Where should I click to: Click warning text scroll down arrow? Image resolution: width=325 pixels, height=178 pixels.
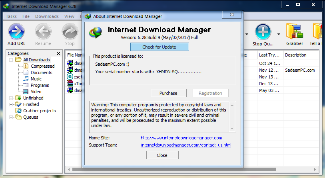point(232,129)
